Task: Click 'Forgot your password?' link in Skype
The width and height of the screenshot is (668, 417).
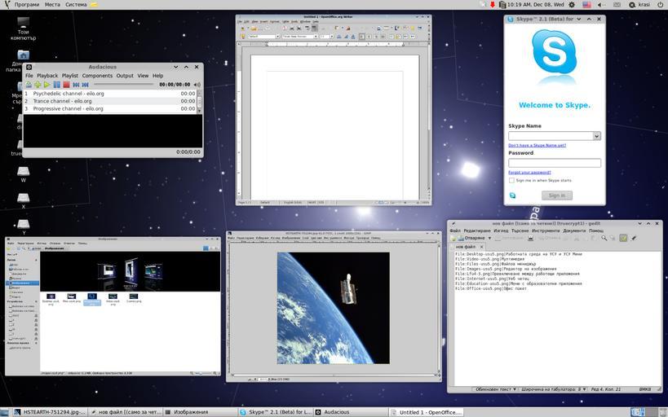Action: click(x=529, y=172)
